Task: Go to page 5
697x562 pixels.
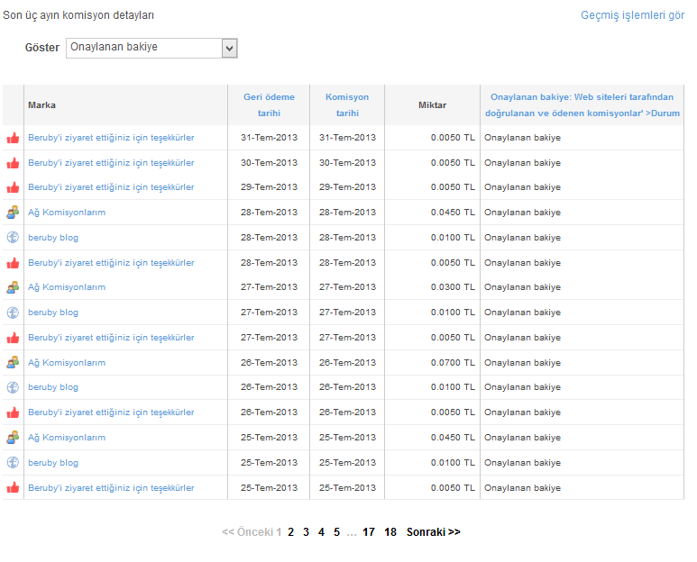Action: point(337,531)
